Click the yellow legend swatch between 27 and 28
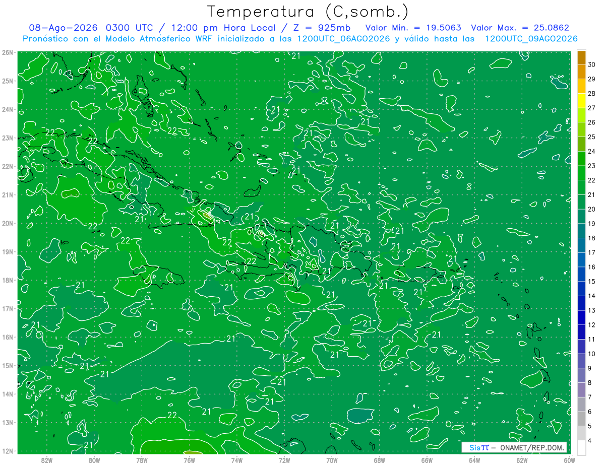The width and height of the screenshot is (605, 467). click(x=581, y=101)
